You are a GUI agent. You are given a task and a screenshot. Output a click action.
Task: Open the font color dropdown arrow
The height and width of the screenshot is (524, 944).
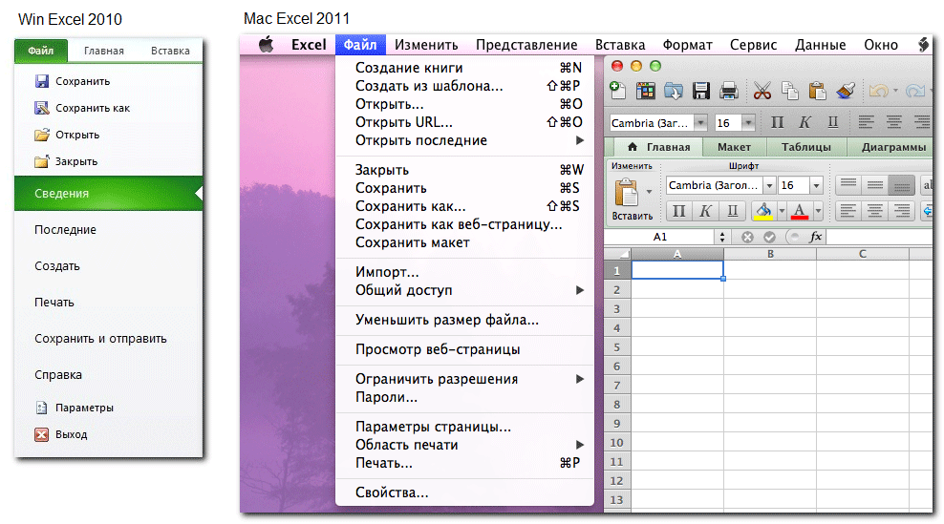(818, 211)
